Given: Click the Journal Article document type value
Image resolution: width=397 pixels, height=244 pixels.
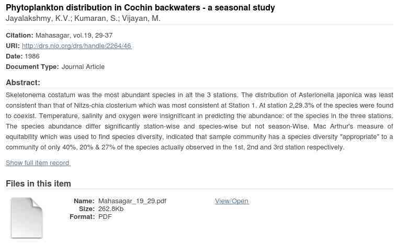Looking at the screenshot, I should pos(83,67).
